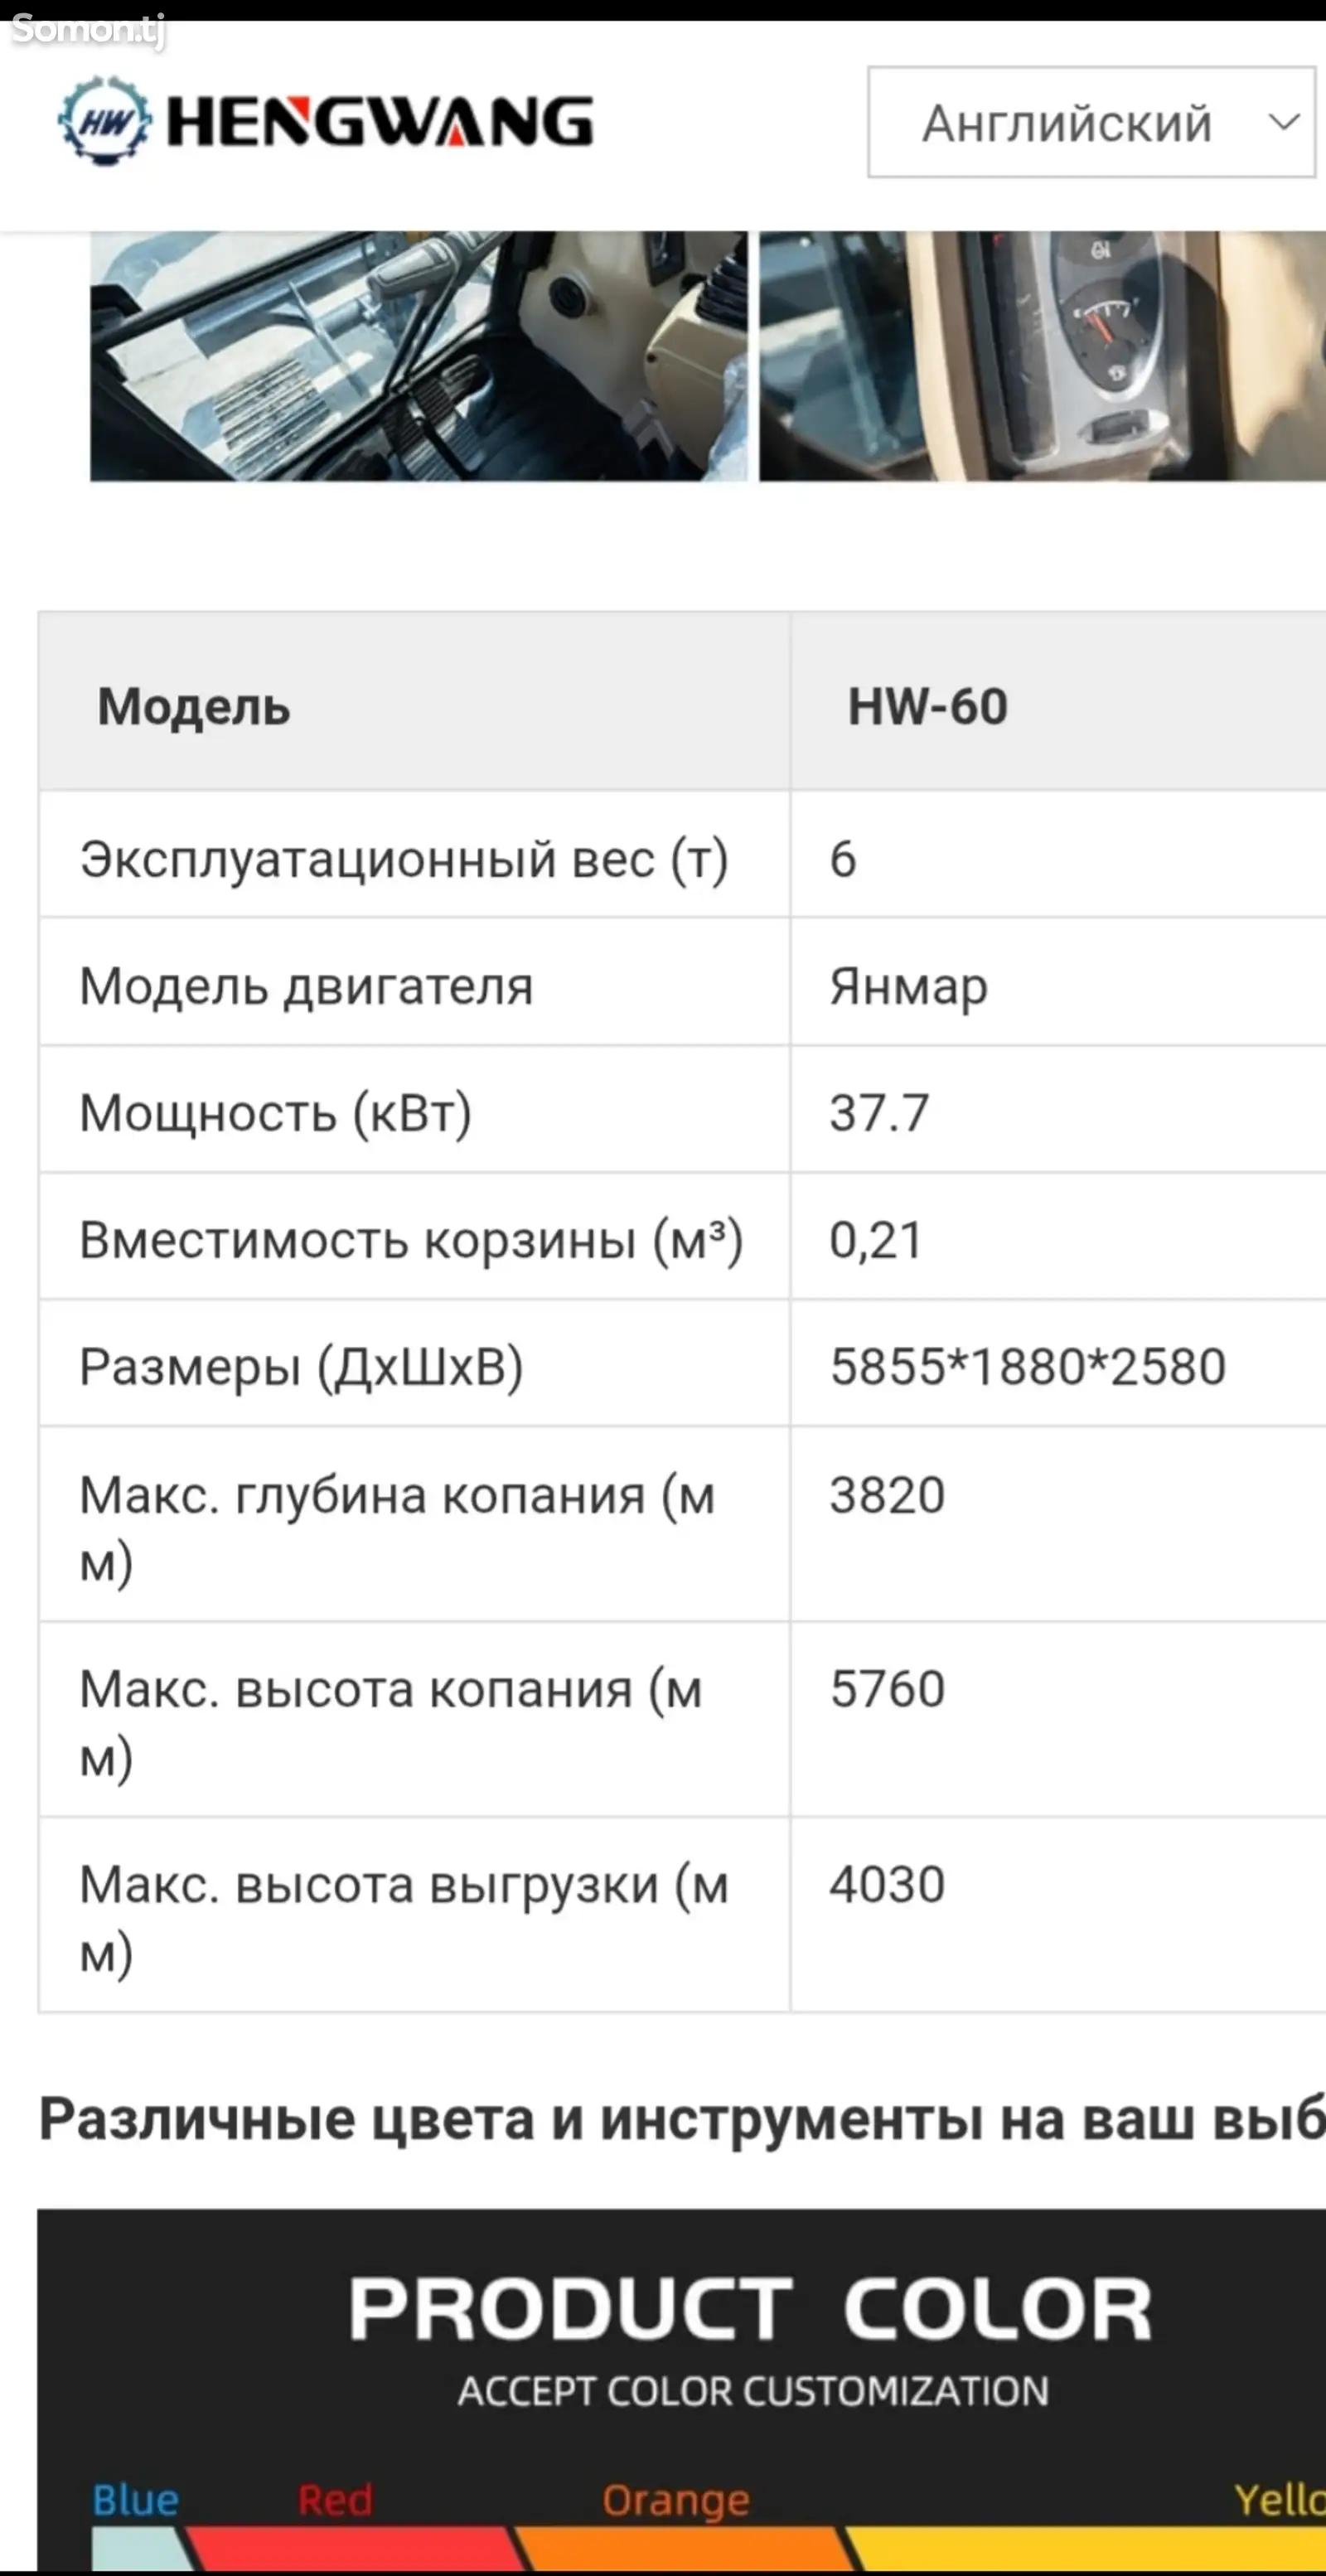
Task: Click the Различные цвета и инструменты heading
Action: click(x=682, y=2116)
